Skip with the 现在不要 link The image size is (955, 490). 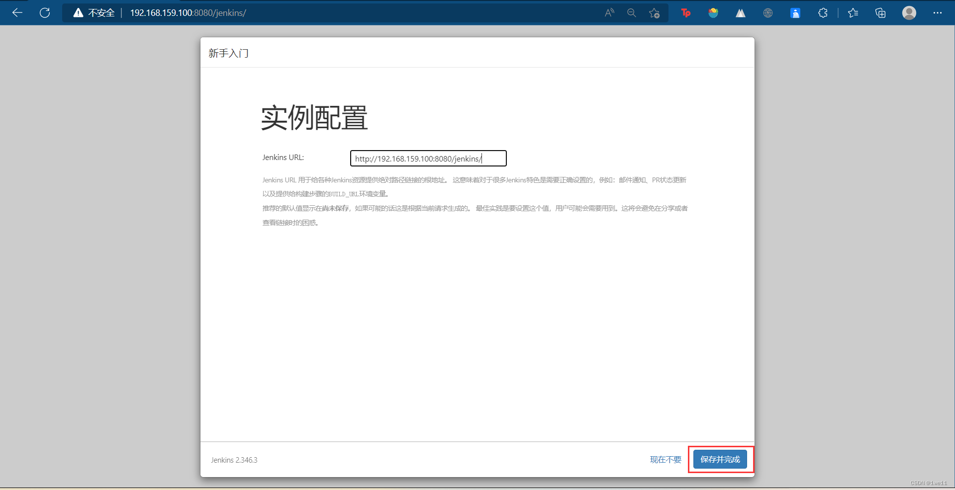(666, 460)
